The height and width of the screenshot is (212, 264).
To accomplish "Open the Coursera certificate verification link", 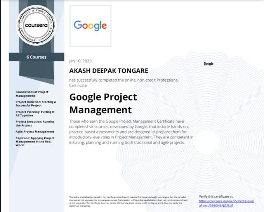I will (x=226, y=203).
